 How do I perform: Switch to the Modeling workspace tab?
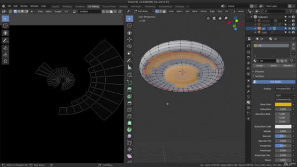67,6
